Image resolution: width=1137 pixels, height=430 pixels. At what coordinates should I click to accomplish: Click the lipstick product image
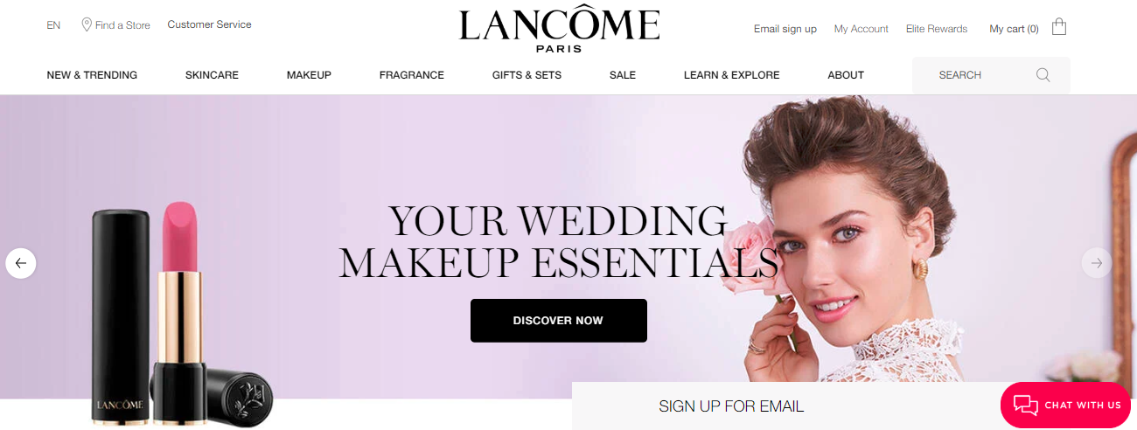tap(181, 315)
